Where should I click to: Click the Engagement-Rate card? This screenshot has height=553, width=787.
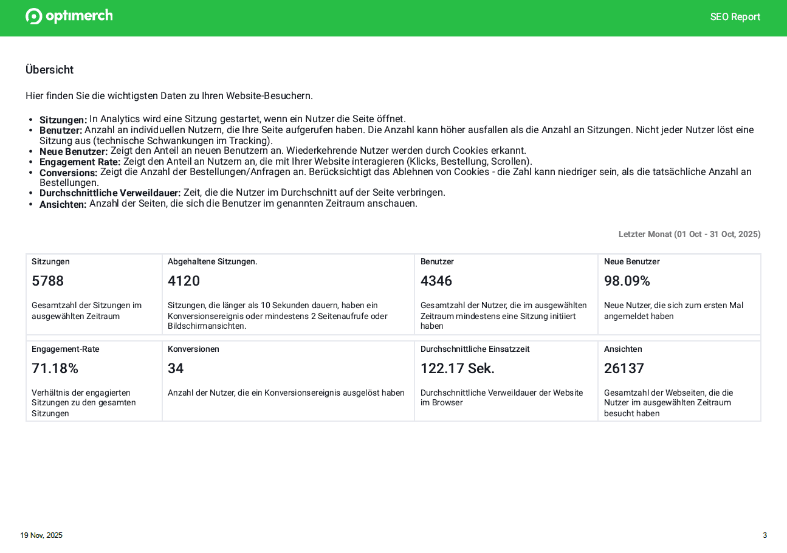point(94,380)
